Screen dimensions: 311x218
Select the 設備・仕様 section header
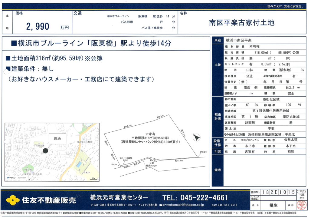pos(218,143)
